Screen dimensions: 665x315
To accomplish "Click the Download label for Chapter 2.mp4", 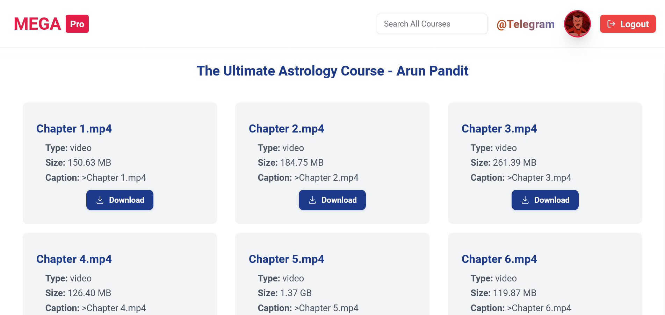I will click(339, 200).
